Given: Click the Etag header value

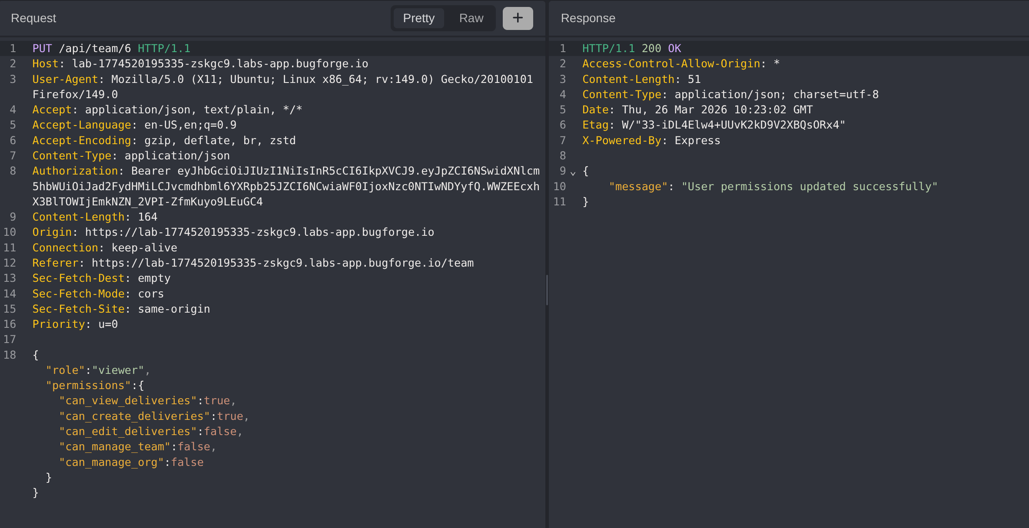Looking at the screenshot, I should tap(733, 125).
